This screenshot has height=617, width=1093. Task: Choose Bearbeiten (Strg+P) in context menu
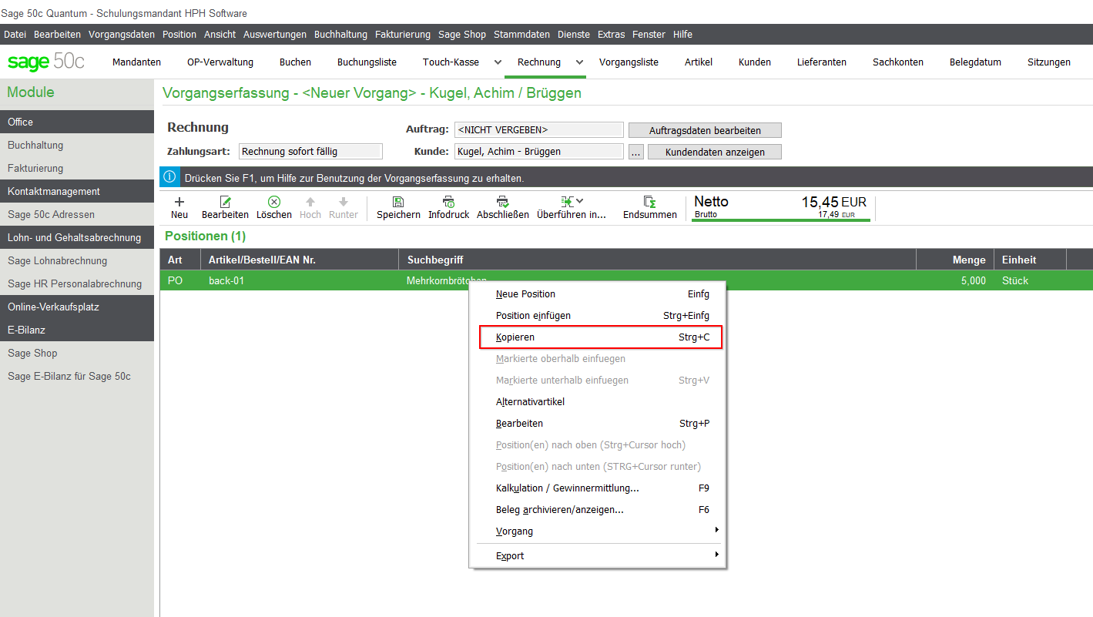(598, 424)
